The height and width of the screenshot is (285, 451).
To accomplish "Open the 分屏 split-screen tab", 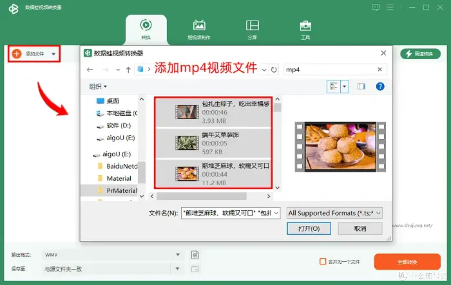I will pos(252,29).
